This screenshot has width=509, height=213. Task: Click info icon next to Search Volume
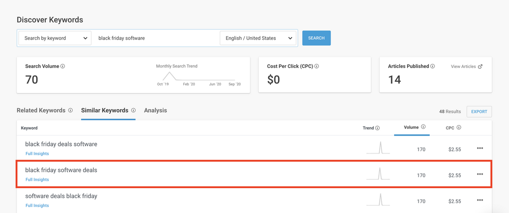point(63,66)
